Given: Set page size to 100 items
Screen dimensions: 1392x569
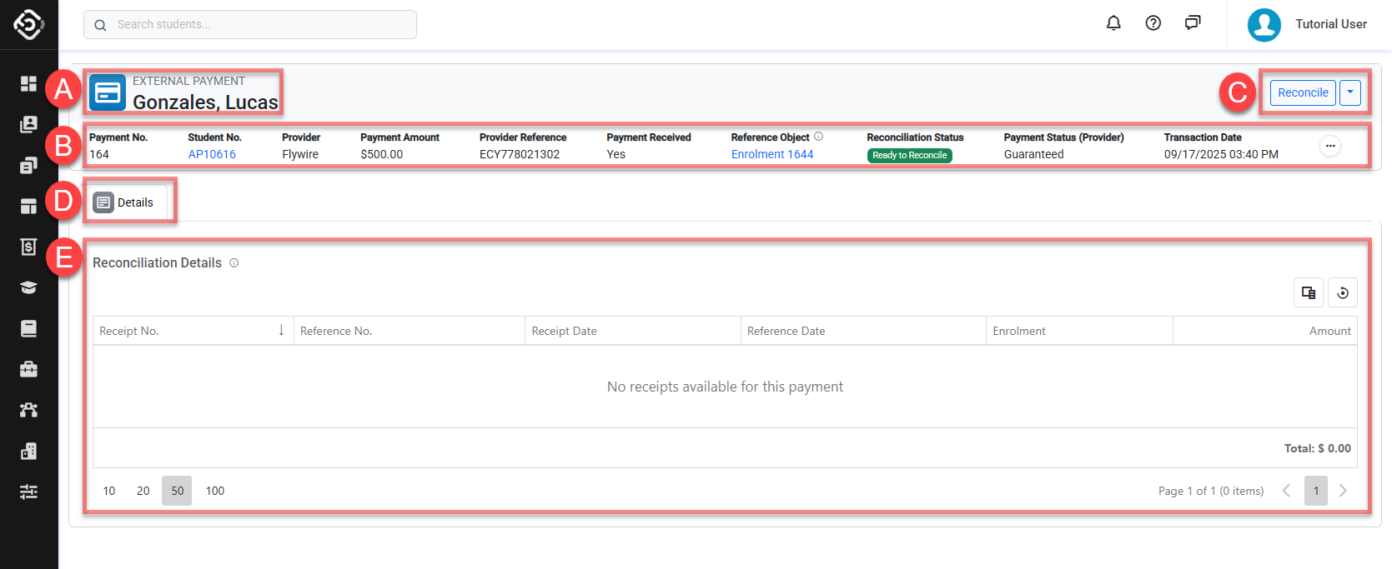Looking at the screenshot, I should coord(215,491).
